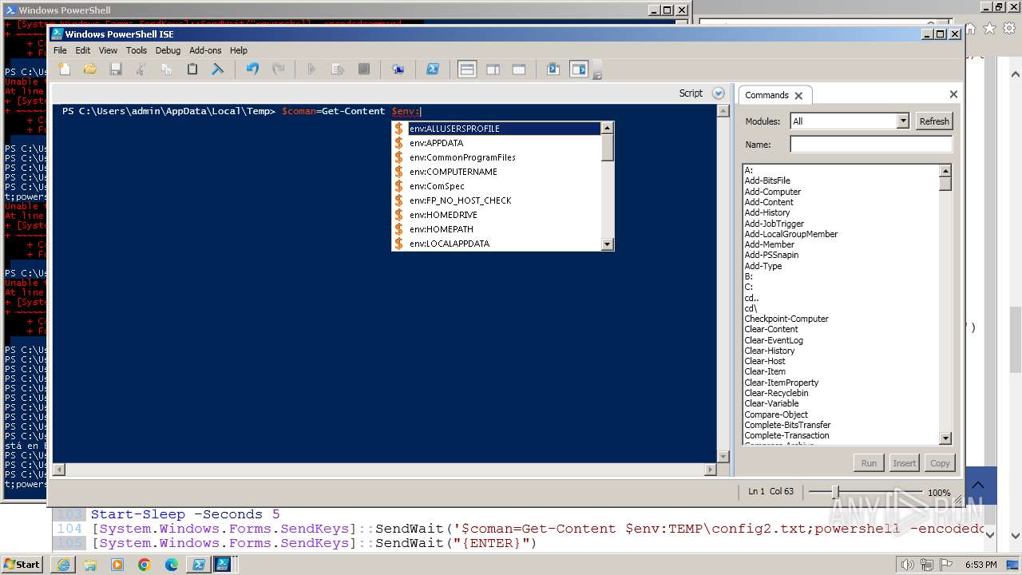Select env:CommonProgramFiles suggestion
The height and width of the screenshot is (575, 1022).
(496, 157)
